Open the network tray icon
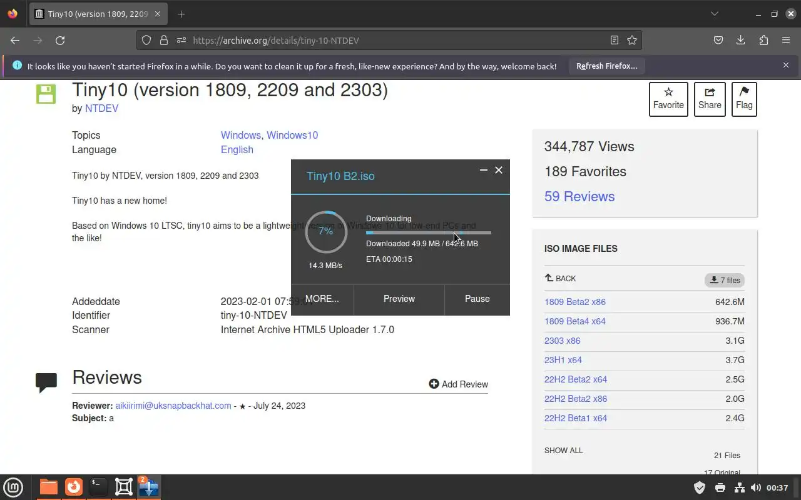This screenshot has height=500, width=801. click(739, 487)
